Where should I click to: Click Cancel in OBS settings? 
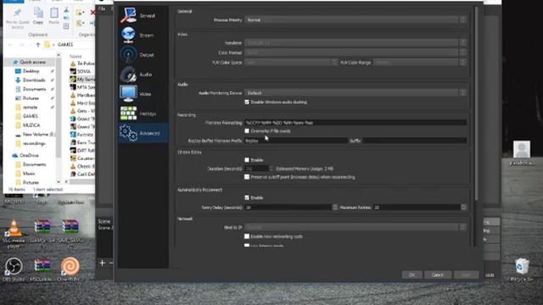click(438, 274)
